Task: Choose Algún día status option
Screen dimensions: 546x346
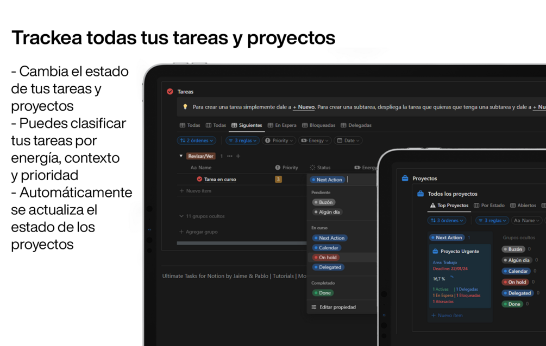Action: point(327,212)
